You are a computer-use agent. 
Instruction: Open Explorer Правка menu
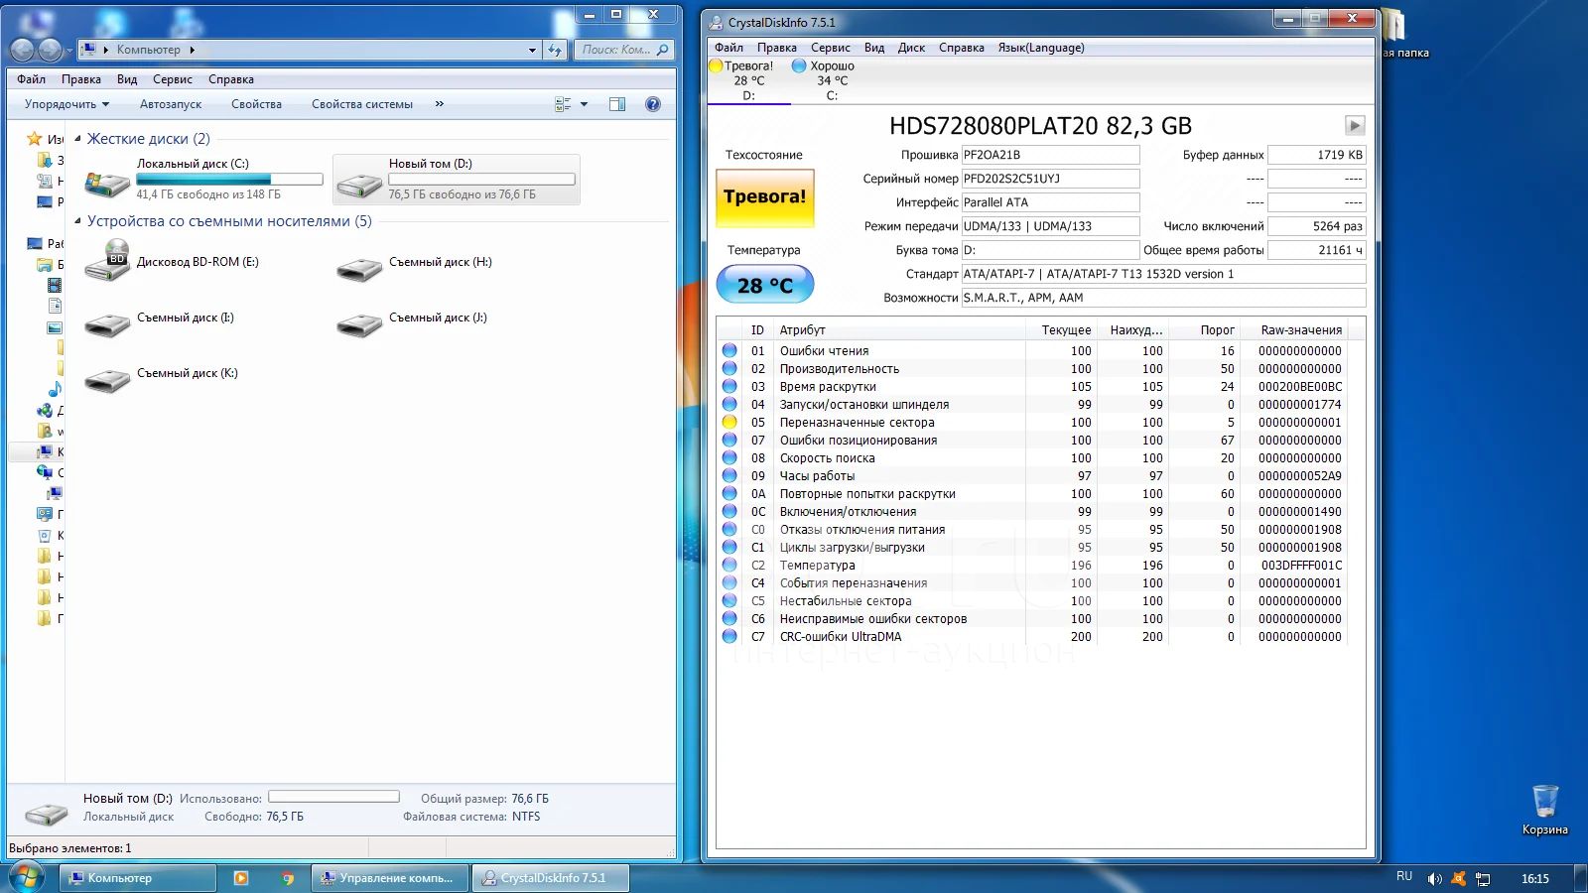point(80,79)
